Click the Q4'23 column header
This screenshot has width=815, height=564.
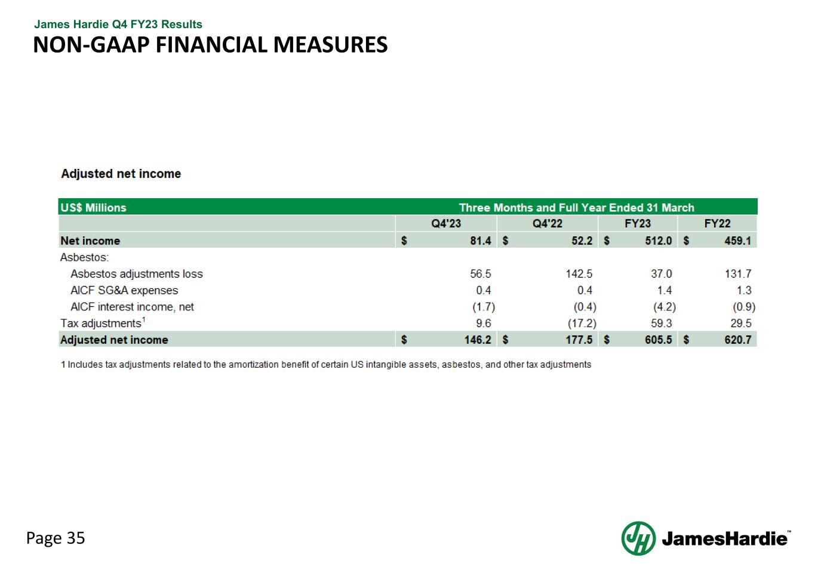click(446, 224)
